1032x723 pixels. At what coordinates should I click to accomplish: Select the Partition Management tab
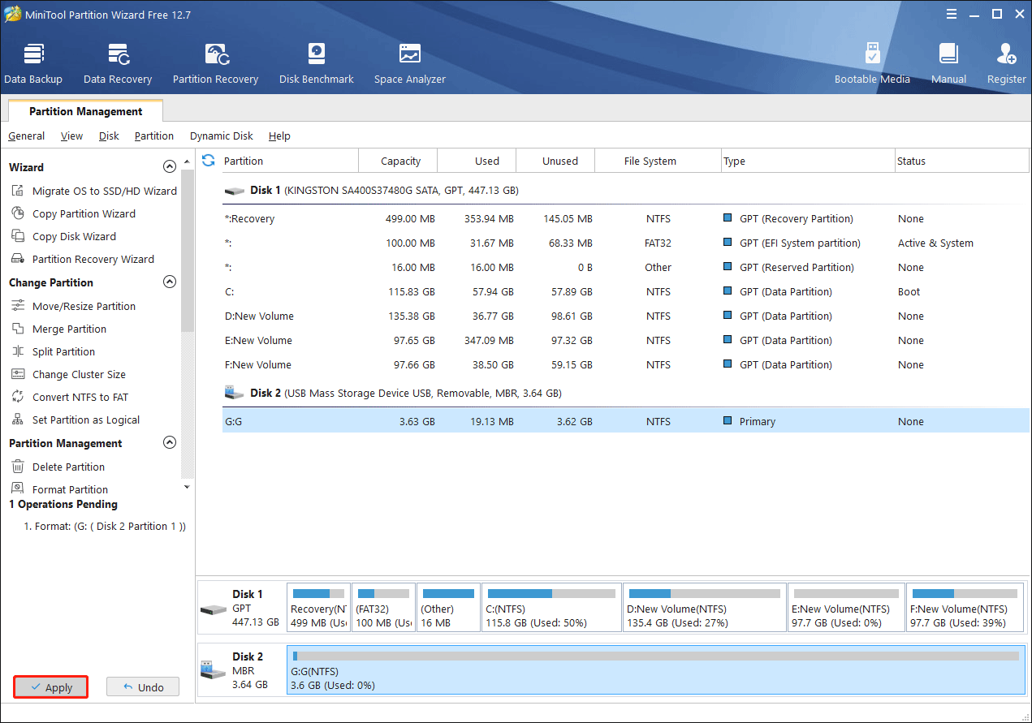point(85,111)
